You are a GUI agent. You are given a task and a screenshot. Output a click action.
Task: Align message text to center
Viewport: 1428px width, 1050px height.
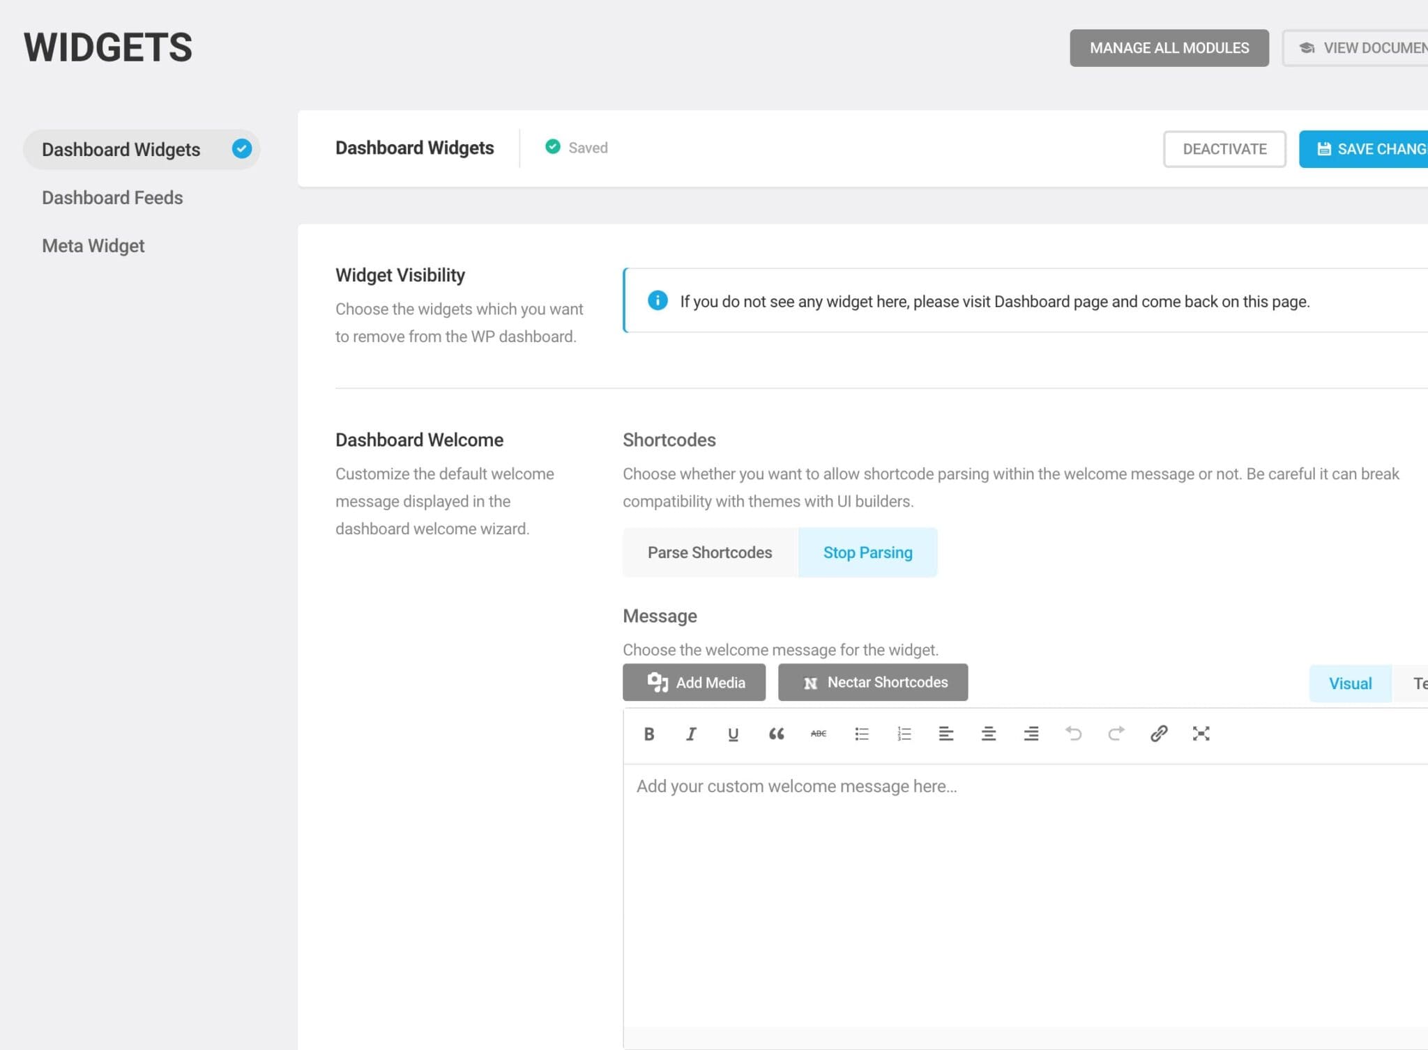point(988,734)
